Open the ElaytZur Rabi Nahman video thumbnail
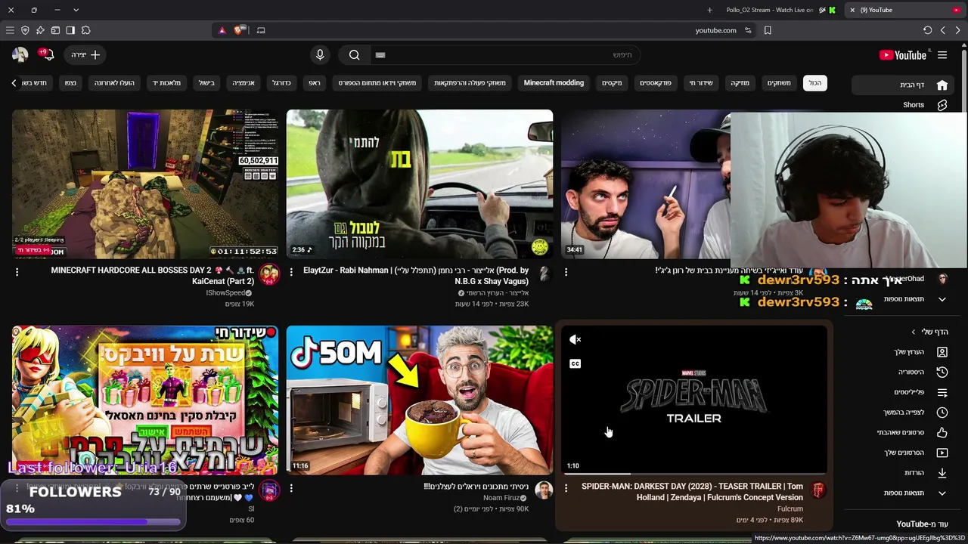The height and width of the screenshot is (544, 968). (420, 184)
